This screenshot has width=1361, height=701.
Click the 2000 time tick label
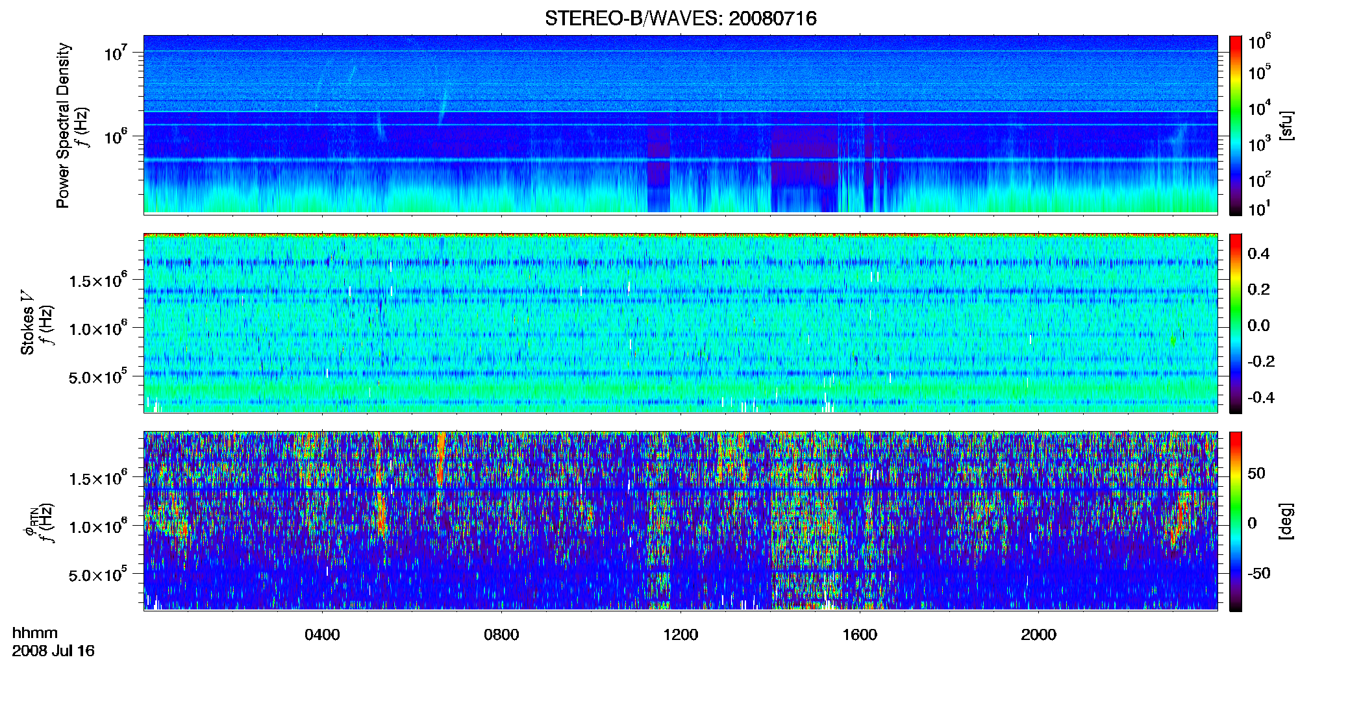click(x=1038, y=634)
